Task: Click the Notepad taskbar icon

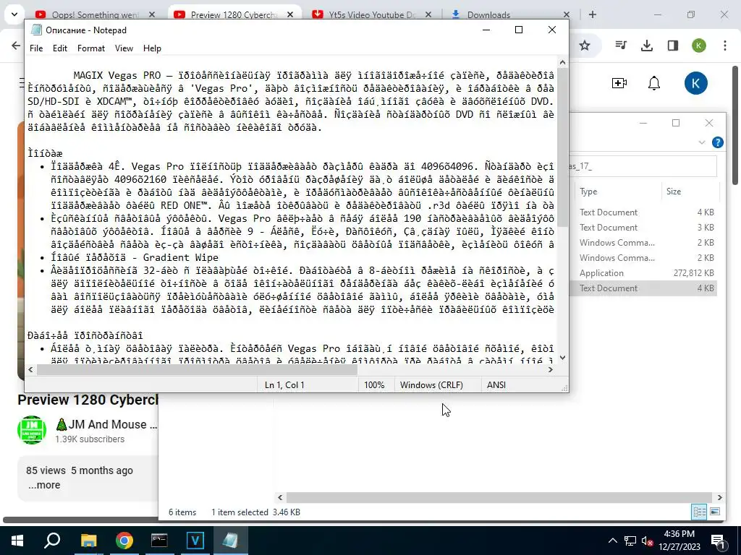Action: coord(230,541)
